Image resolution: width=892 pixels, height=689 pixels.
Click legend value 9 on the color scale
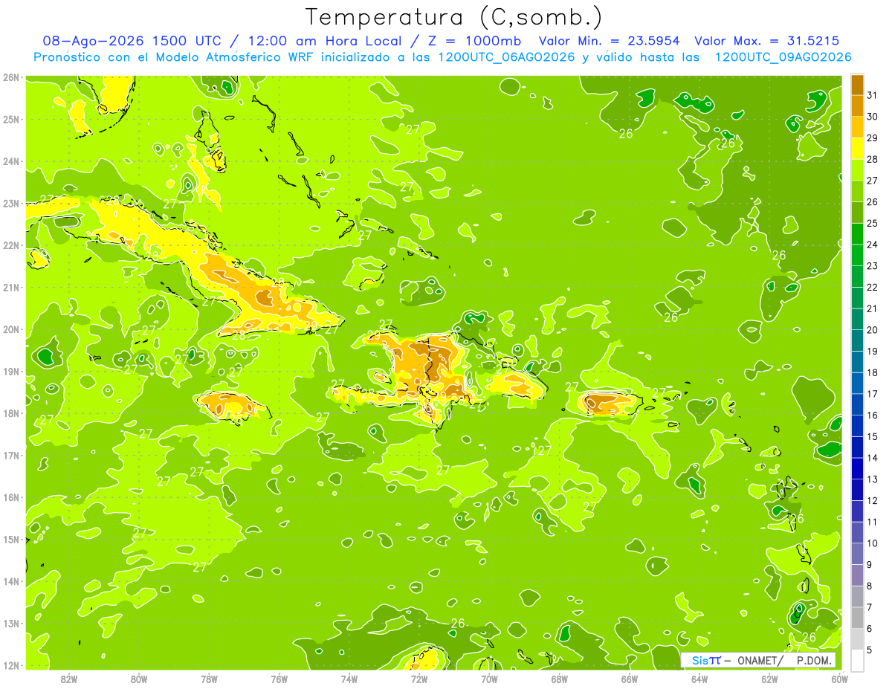click(869, 565)
